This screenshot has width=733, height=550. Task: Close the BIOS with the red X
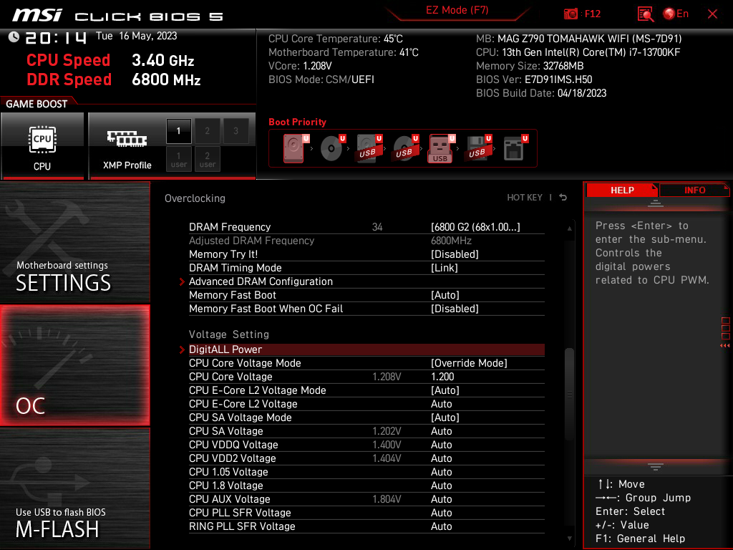coord(712,14)
